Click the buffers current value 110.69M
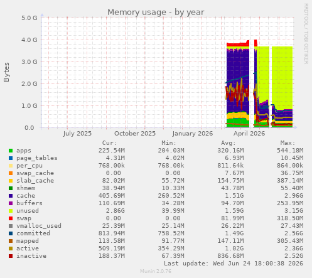This screenshot has height=278, width=312. click(112, 203)
